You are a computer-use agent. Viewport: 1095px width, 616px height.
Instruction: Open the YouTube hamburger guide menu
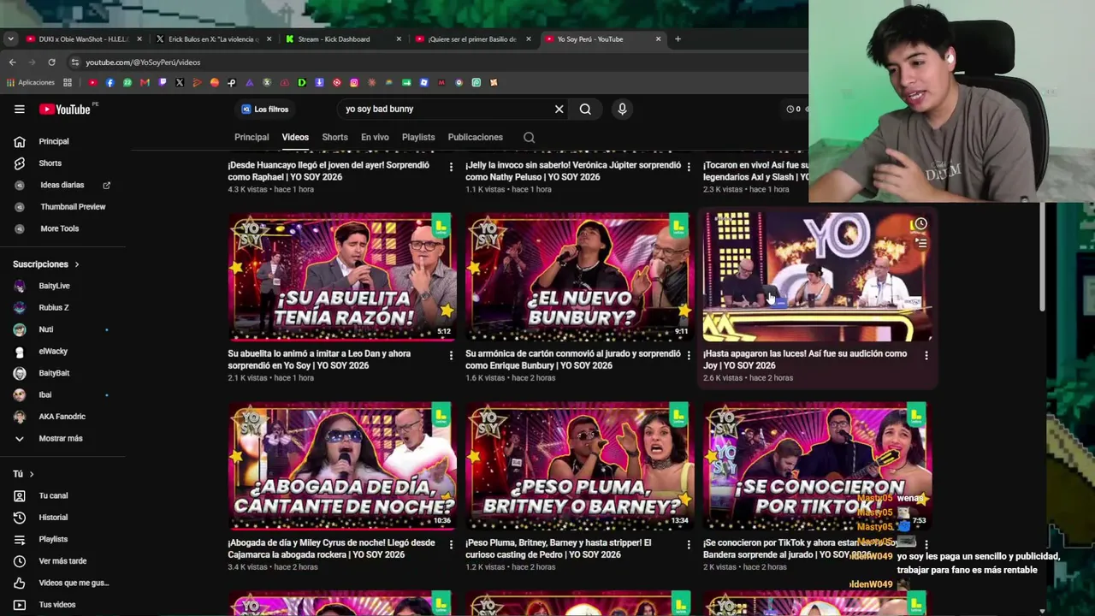[20, 109]
